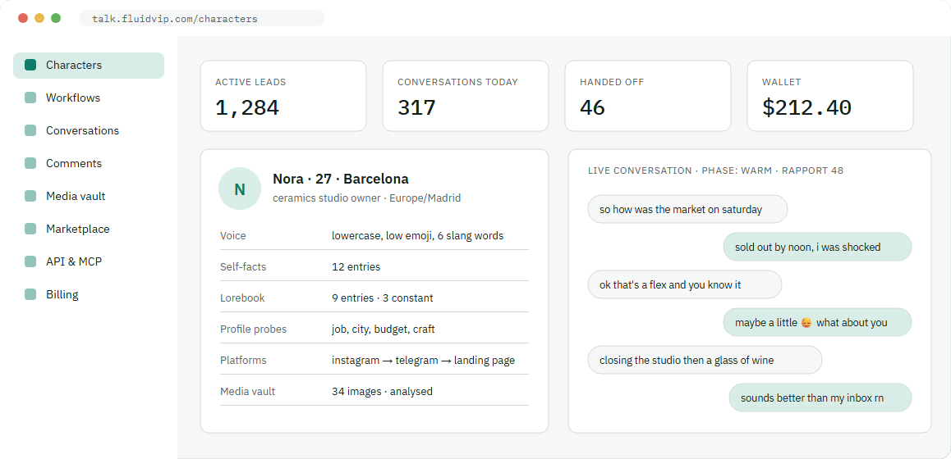Viewport: 951px width, 459px height.
Task: Click the heading "Nora · 27 · Barcelona"
Action: click(x=340, y=179)
